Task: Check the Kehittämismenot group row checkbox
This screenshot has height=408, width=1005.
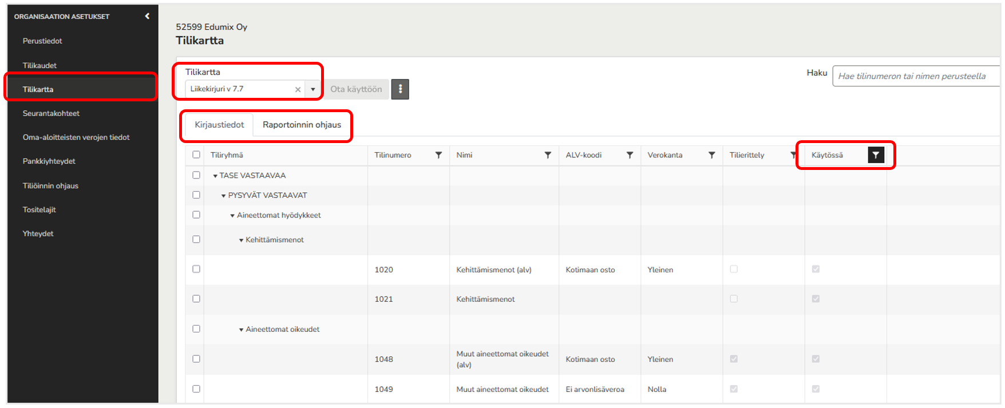Action: click(x=196, y=239)
